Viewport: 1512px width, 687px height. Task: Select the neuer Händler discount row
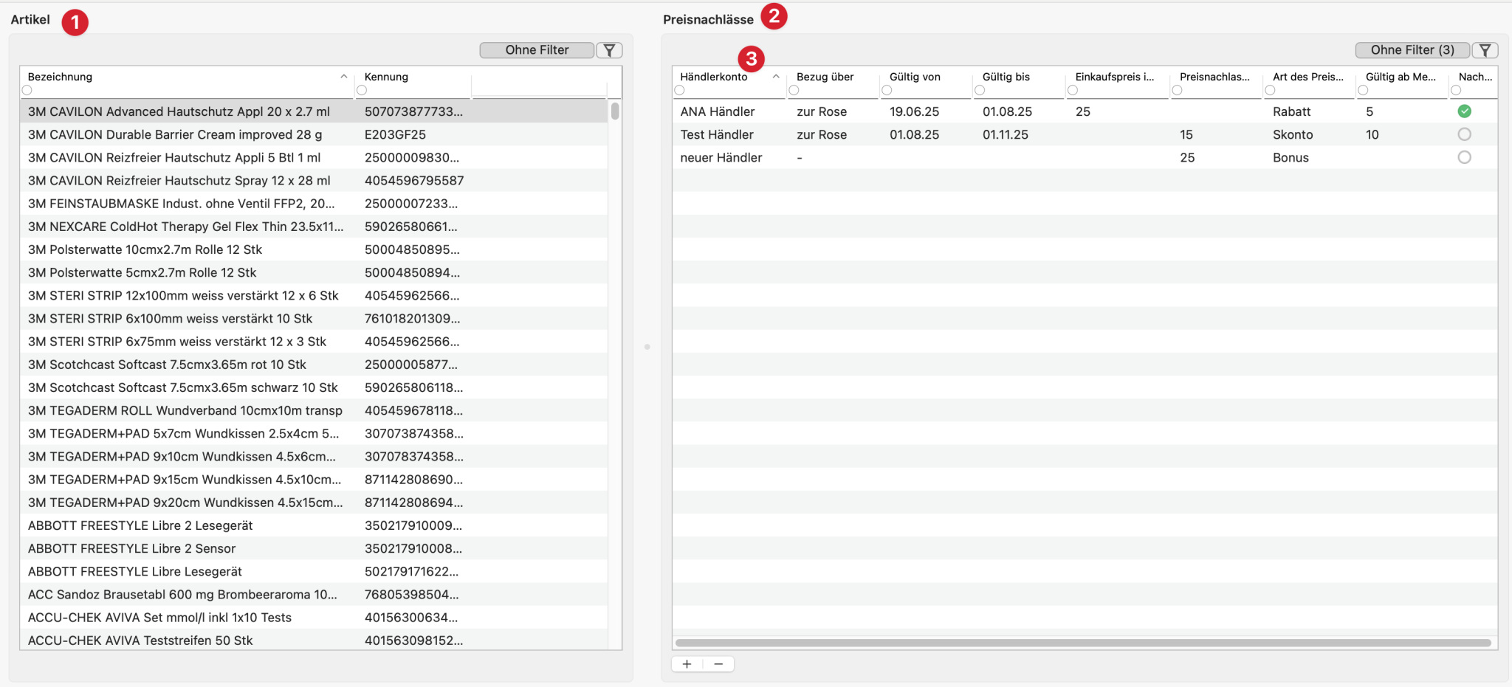tap(1085, 157)
